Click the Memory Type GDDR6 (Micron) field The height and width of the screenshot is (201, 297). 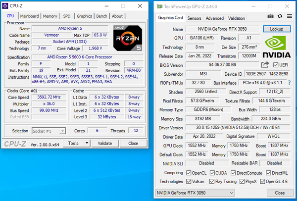click(208, 109)
